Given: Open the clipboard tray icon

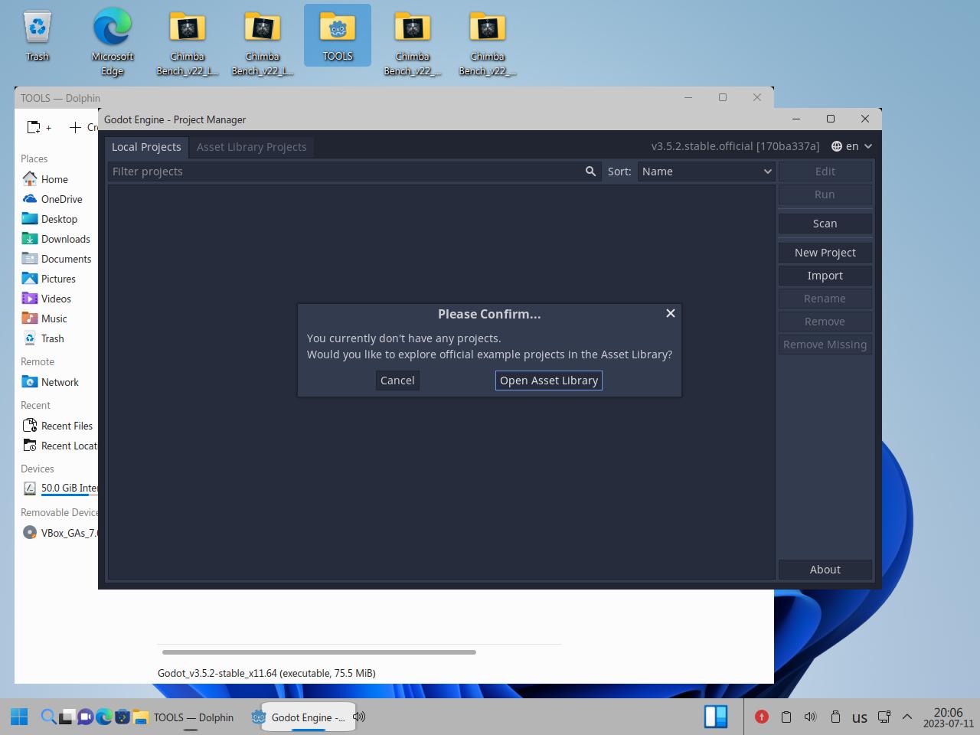Looking at the screenshot, I should pos(786,717).
